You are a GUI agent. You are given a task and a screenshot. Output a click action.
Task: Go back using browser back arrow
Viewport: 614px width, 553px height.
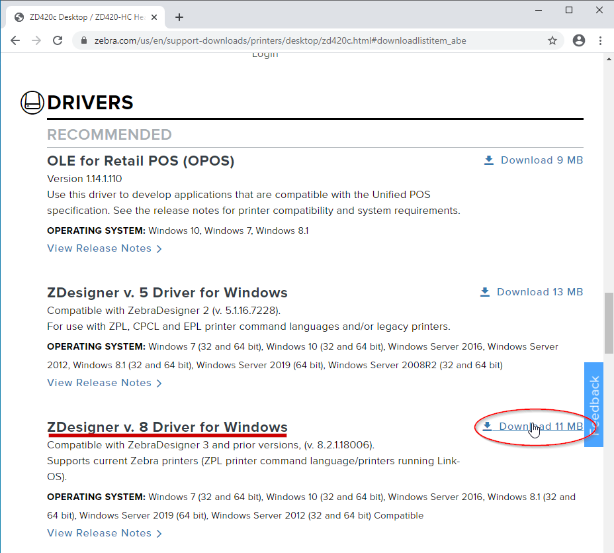click(x=15, y=40)
